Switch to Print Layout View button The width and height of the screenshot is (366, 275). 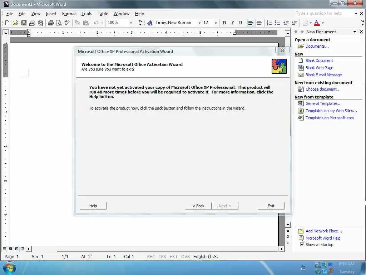[17, 249]
